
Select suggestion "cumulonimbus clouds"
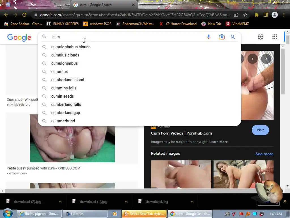pyautogui.click(x=139, y=47)
